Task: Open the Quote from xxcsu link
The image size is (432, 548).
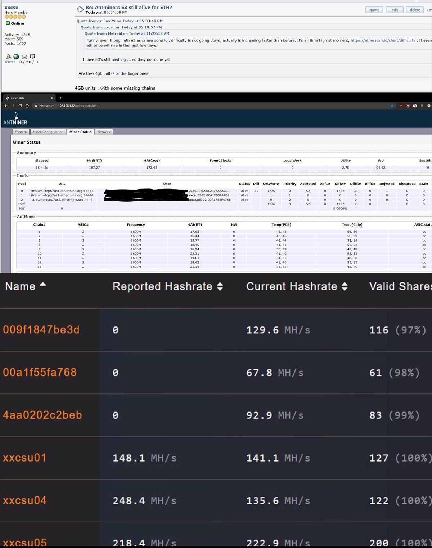Action: click(121, 27)
